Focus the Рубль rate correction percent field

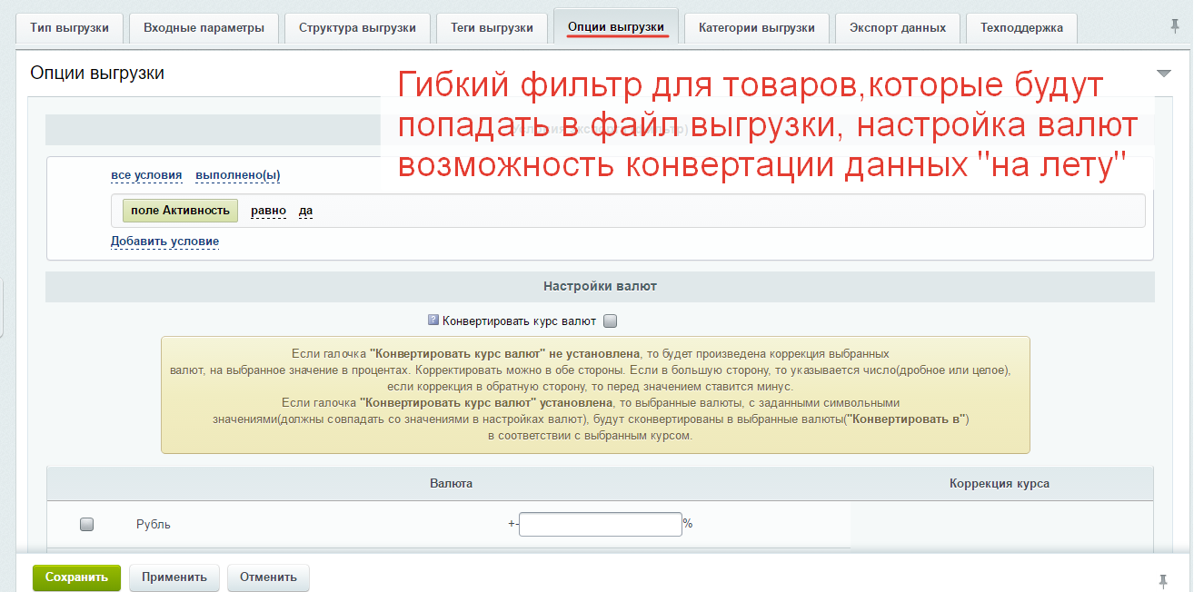pyautogui.click(x=600, y=524)
